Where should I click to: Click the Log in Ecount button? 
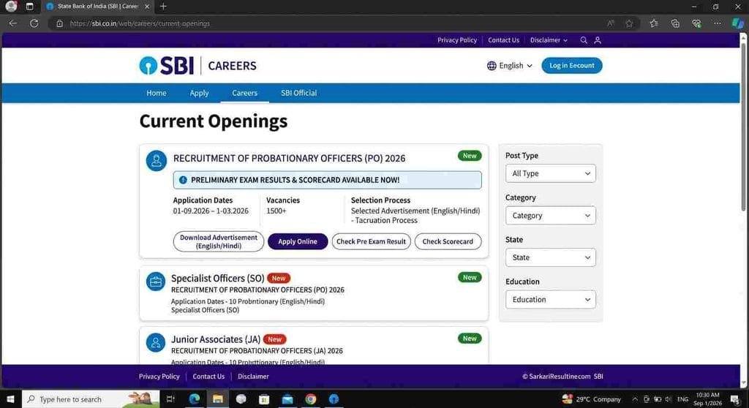click(572, 66)
